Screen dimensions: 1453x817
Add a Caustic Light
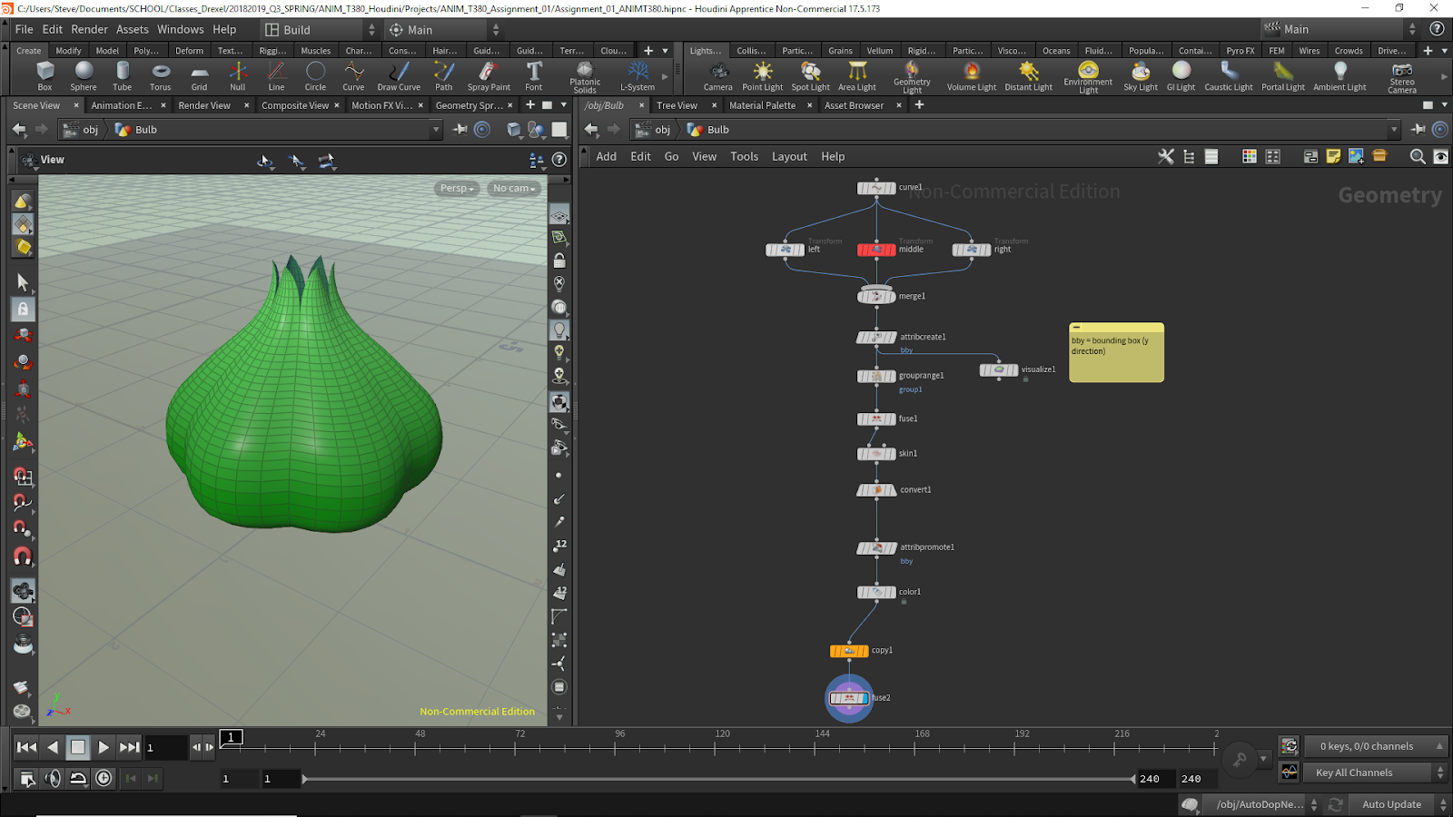(x=1229, y=75)
